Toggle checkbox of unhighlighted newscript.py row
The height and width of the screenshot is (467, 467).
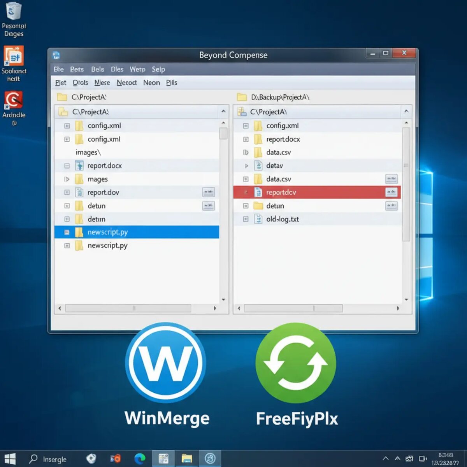pyautogui.click(x=67, y=246)
